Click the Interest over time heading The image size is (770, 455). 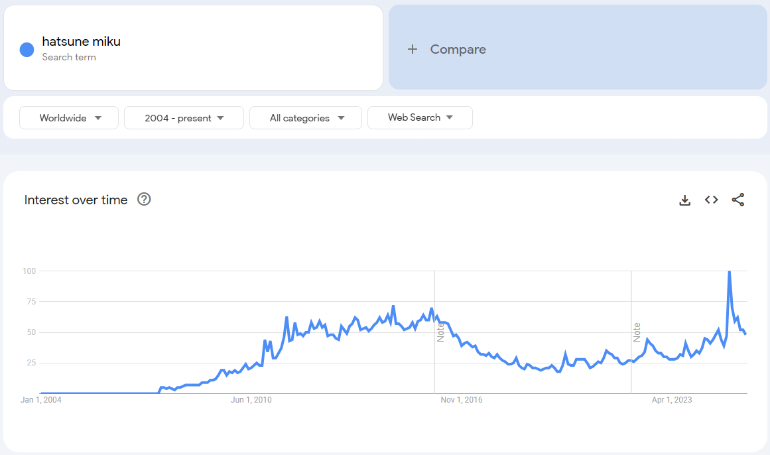pyautogui.click(x=76, y=200)
